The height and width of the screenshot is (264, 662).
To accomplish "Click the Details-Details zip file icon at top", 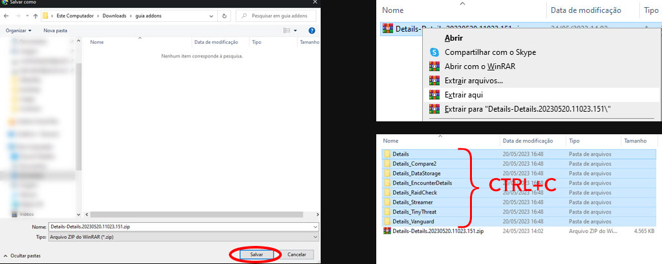I will pyautogui.click(x=388, y=28).
